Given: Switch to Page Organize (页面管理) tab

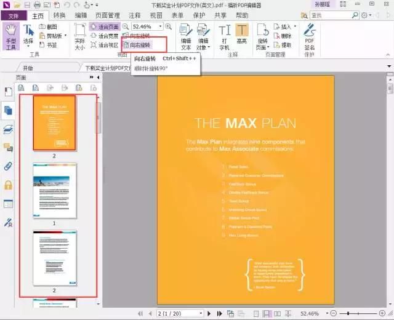Looking at the screenshot, I should click(x=108, y=15).
